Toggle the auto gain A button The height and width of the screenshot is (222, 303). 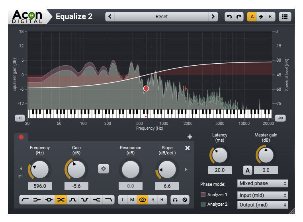pyautogui.click(x=248, y=170)
